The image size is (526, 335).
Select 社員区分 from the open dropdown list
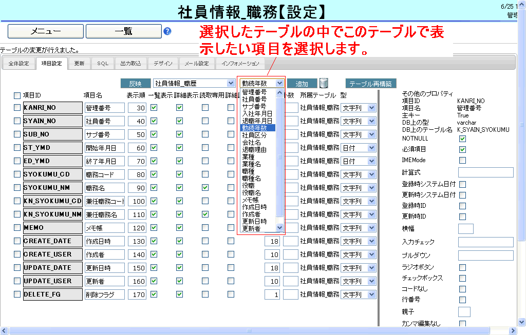coord(254,135)
